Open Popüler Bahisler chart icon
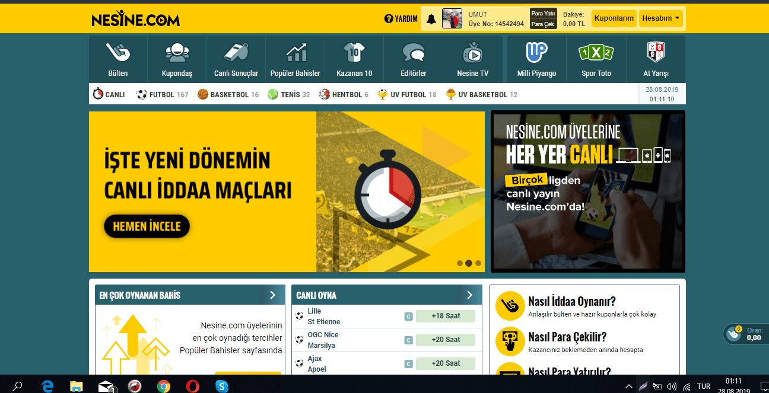Viewport: 769px width, 393px height. pos(295,52)
